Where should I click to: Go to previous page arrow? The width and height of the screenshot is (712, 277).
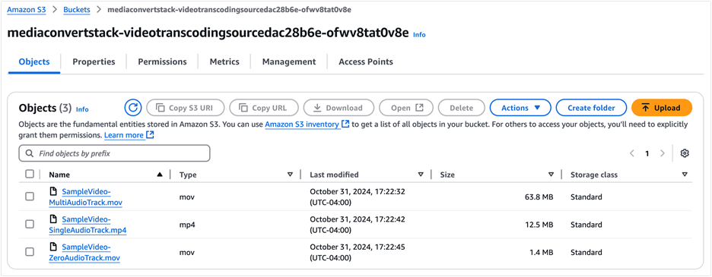[x=632, y=154]
